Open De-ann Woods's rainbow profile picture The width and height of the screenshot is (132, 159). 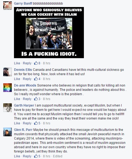click(x=8, y=88)
